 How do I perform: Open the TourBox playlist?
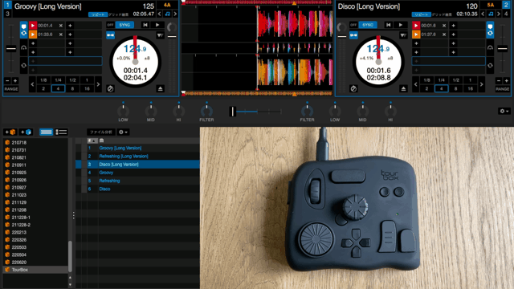pyautogui.click(x=35, y=270)
